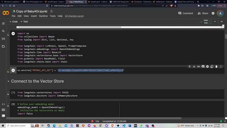Screen dimensions: 227x128
Task: Open the Tools menu
Action: (53, 16)
